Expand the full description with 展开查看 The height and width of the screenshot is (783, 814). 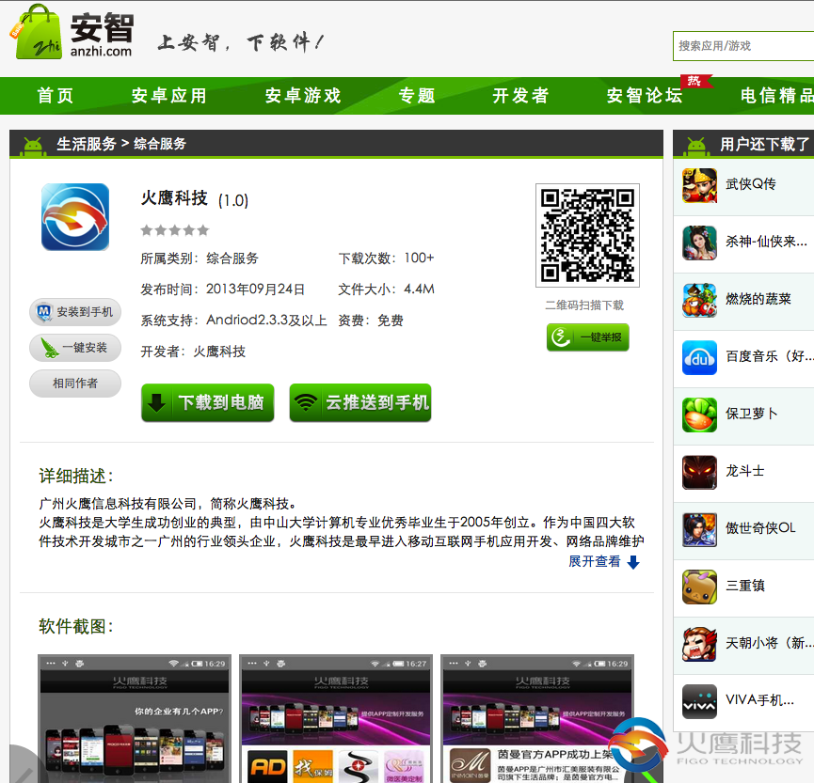(597, 560)
